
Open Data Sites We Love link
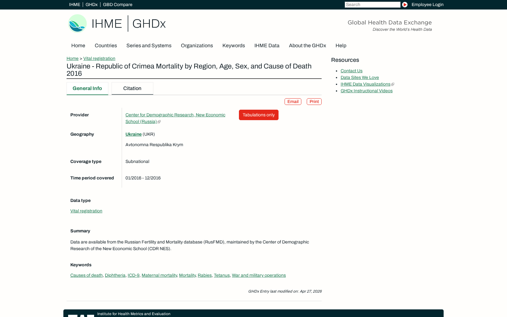click(x=360, y=77)
